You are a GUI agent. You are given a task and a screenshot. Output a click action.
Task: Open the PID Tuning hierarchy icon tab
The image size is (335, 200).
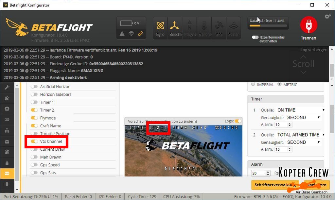[7, 130]
